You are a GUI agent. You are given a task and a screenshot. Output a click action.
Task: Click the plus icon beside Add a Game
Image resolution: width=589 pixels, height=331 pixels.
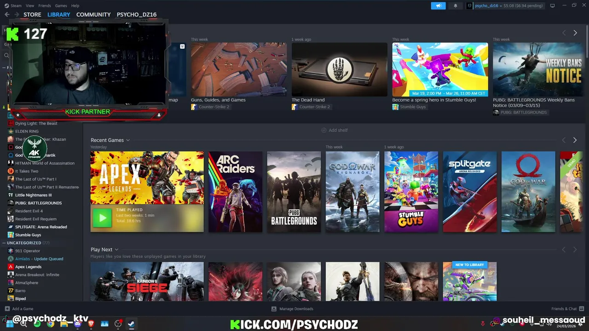pyautogui.click(x=7, y=308)
